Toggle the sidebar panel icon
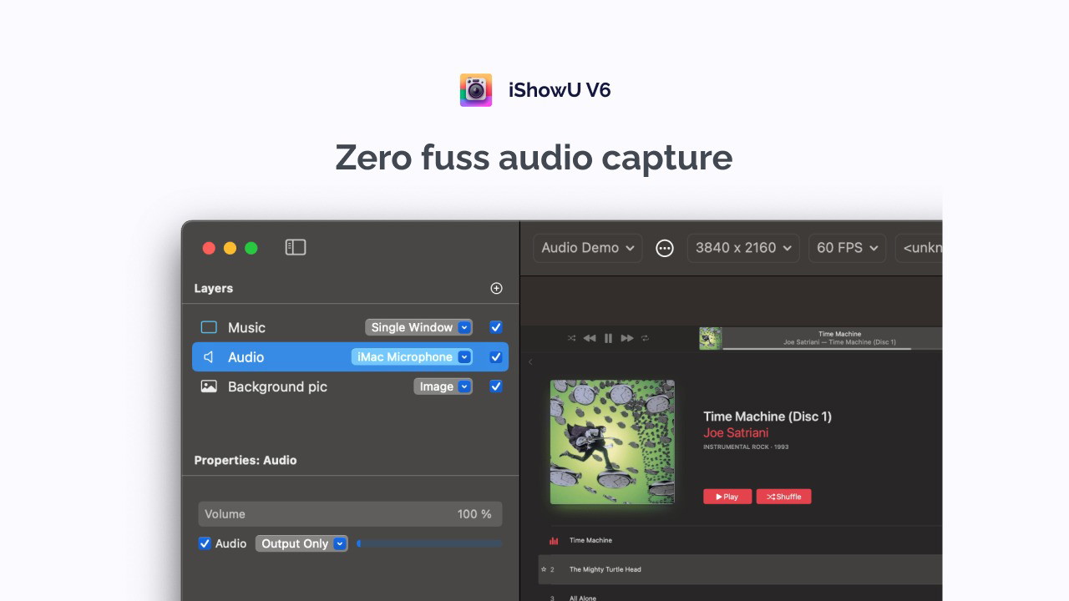This screenshot has width=1069, height=601. [296, 247]
